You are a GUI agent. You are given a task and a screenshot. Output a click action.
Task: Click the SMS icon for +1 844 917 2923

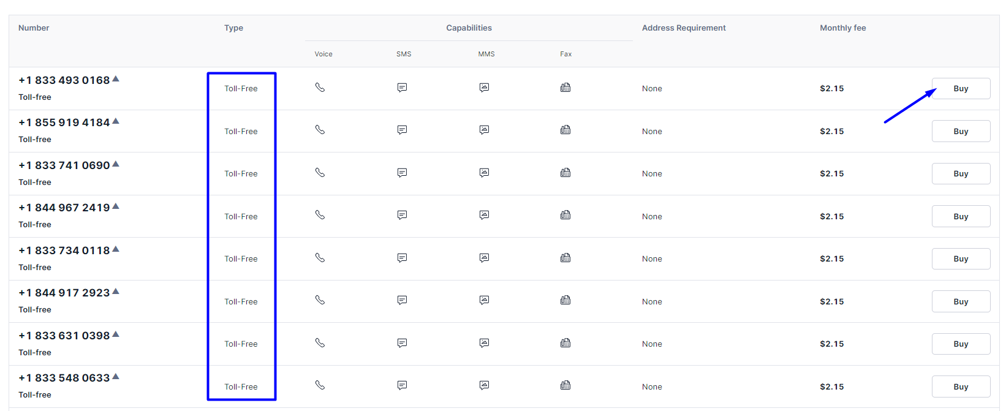pyautogui.click(x=402, y=300)
